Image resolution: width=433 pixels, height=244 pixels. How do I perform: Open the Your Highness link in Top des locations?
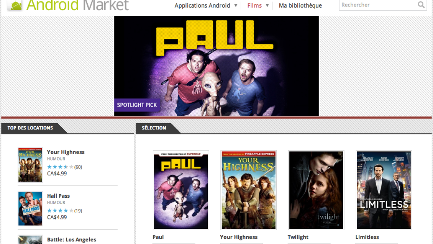click(66, 152)
